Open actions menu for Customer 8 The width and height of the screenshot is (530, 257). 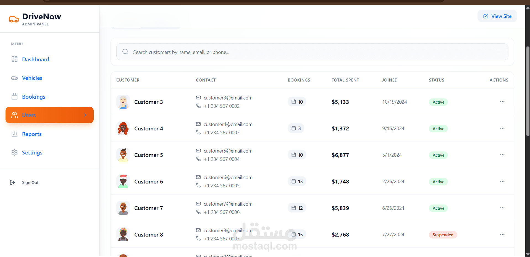coord(502,234)
